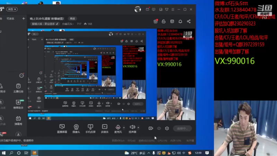Open 手机投屏 phone casting
This screenshot has width=277, height=156.
[x=90, y=129]
